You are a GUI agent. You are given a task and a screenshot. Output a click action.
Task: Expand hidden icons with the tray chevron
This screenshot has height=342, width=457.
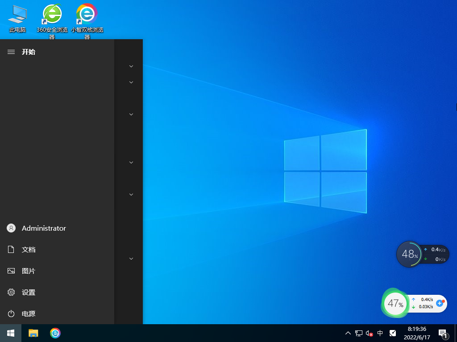click(x=347, y=333)
